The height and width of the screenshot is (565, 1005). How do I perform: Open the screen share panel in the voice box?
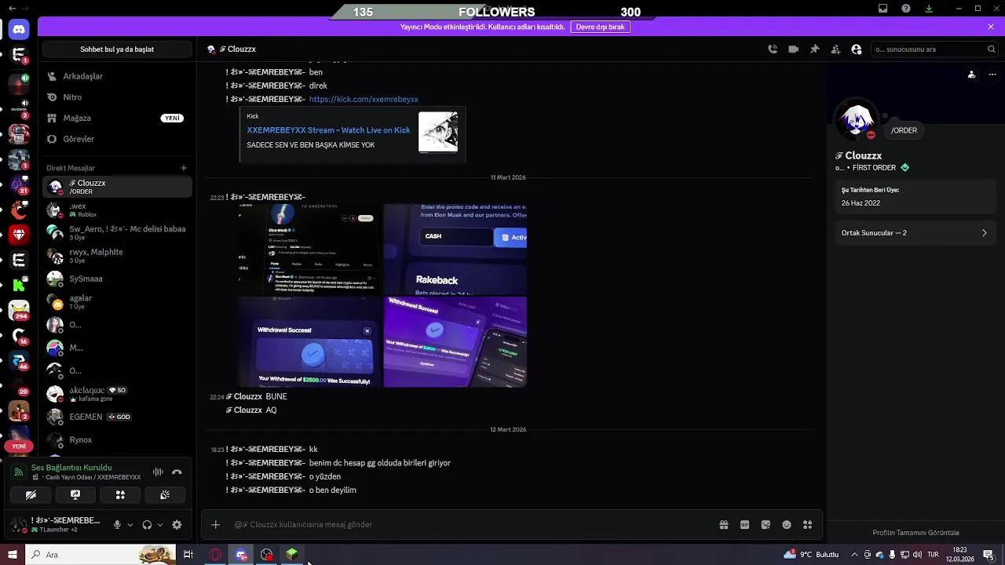[75, 495]
